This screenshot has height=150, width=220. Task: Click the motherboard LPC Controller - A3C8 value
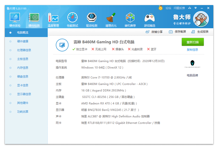(x=114, y=84)
